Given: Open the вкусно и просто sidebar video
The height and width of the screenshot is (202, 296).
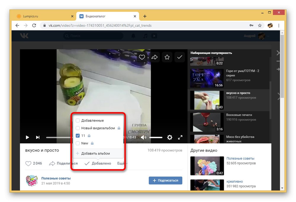Looking at the screenshot, I should point(207,100).
